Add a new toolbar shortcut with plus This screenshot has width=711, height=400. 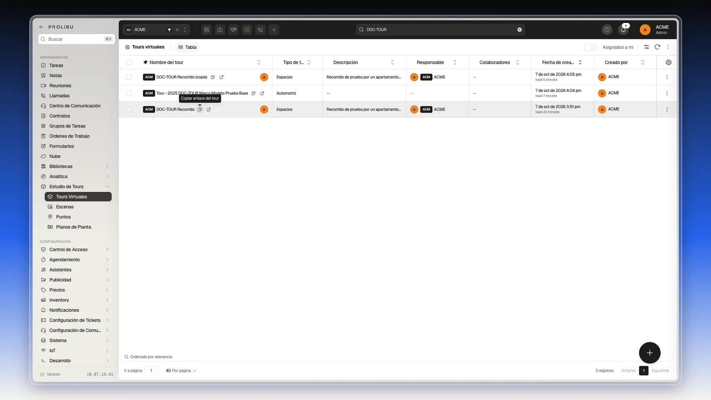(x=274, y=30)
